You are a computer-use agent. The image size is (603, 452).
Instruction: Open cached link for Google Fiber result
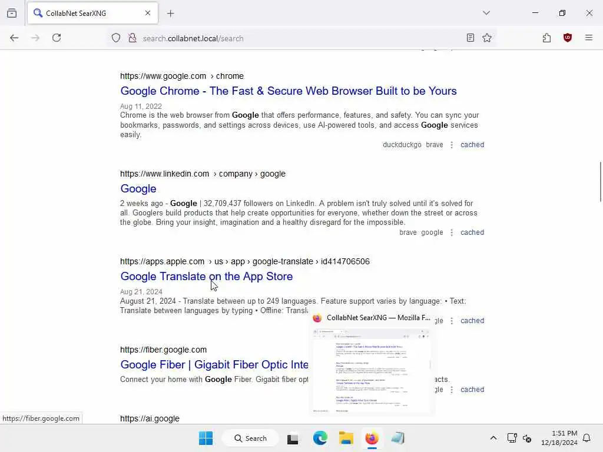tap(472, 390)
